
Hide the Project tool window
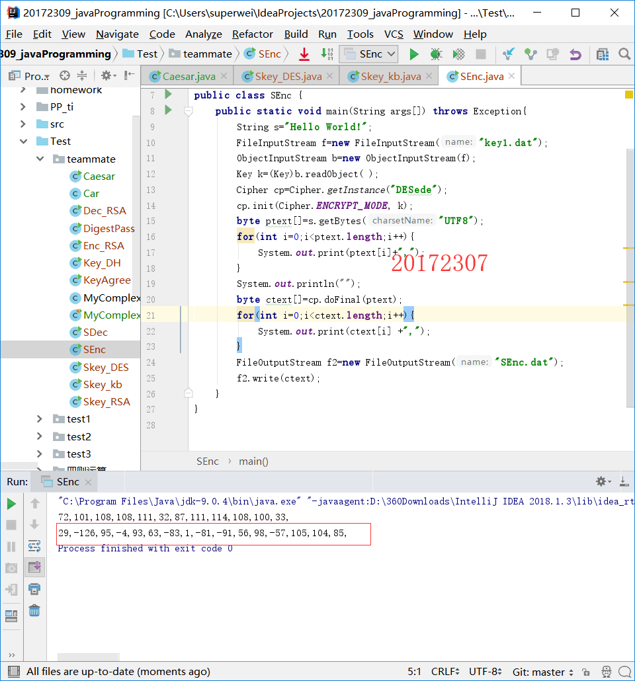(x=129, y=75)
